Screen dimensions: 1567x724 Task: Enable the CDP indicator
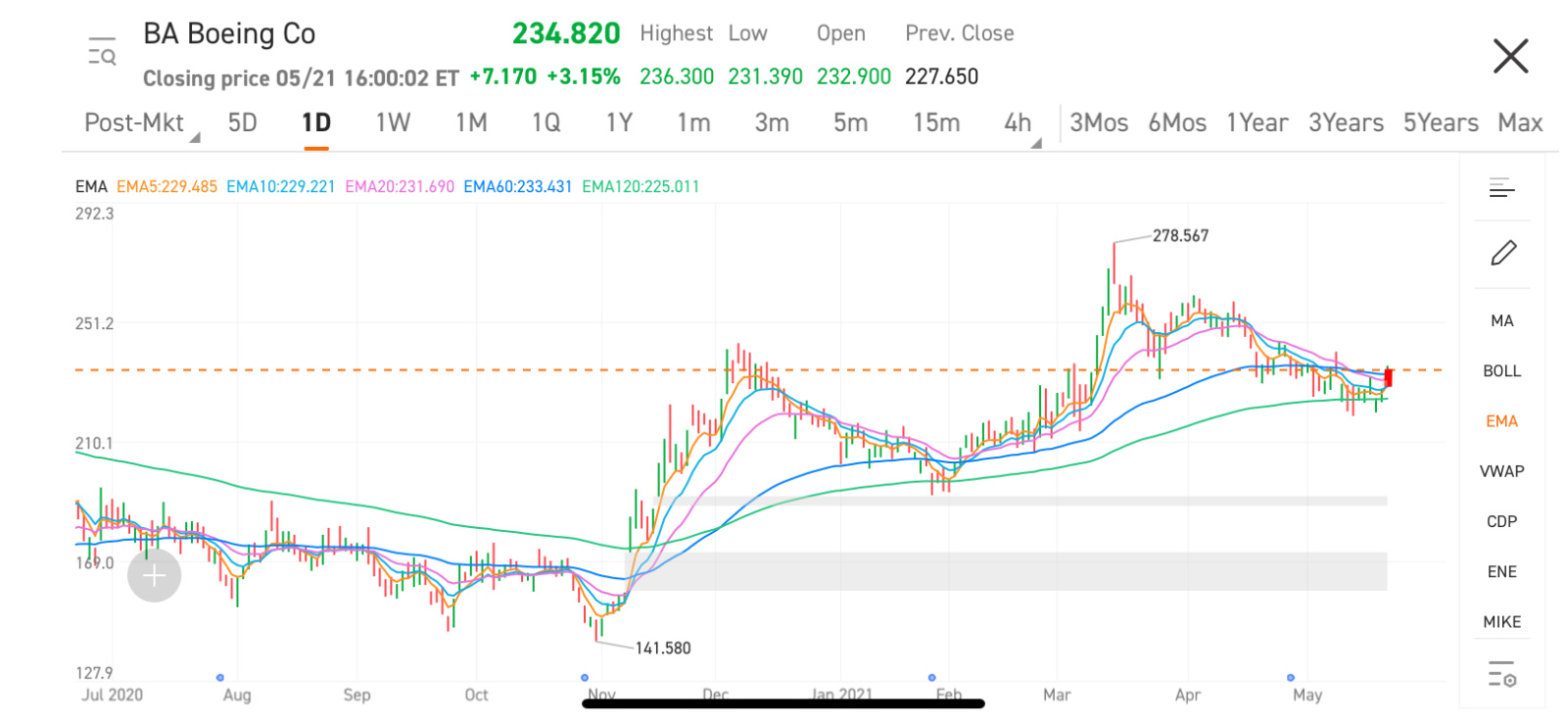(x=1501, y=521)
